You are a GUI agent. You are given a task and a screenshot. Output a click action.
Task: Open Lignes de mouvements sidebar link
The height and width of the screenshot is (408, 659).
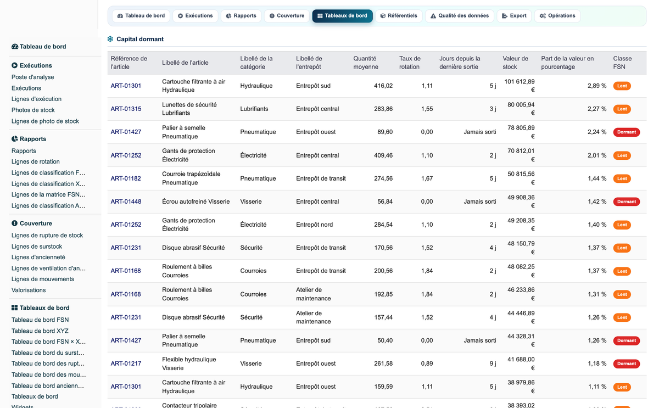43,280
